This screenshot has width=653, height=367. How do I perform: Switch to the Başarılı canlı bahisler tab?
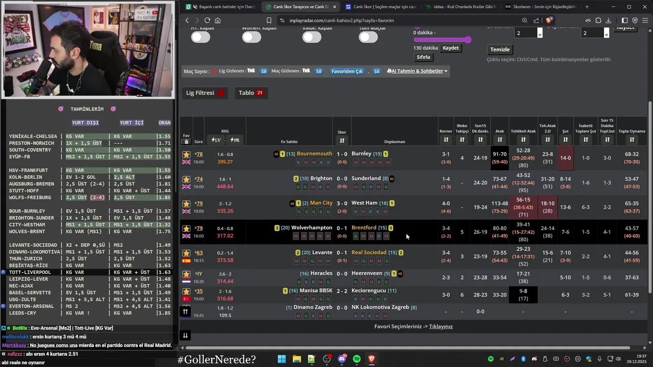pos(222,7)
